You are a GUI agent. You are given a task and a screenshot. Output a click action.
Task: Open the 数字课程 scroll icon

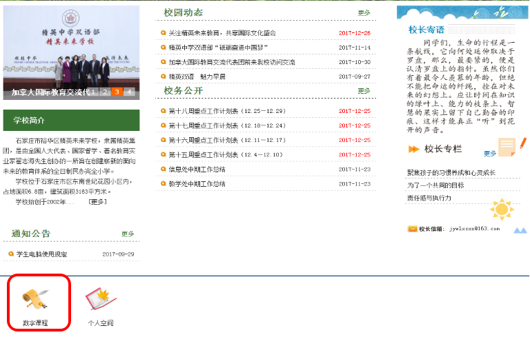tap(35, 298)
